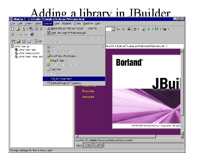This screenshot has height=153, width=204.
Task: Click the Forward arrow icon
Action: click(26, 35)
